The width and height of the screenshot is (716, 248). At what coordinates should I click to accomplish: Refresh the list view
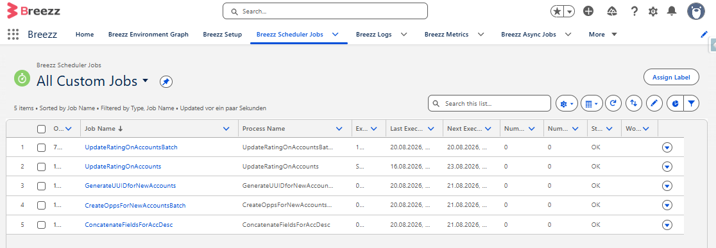(613, 104)
